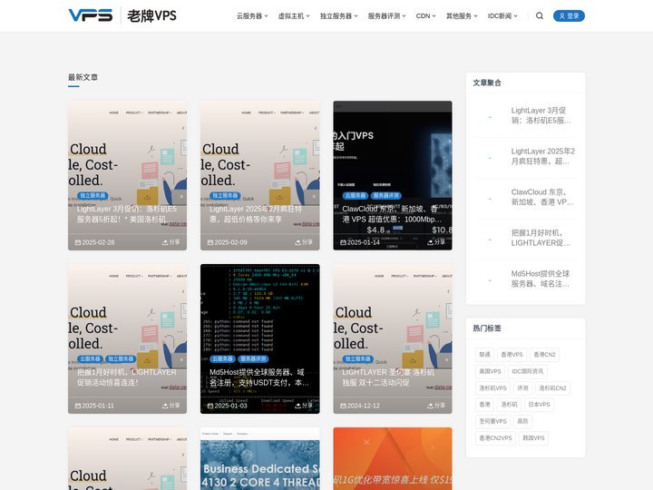Open the search icon in header
Viewport: 653px width, 490px height.
click(x=540, y=15)
